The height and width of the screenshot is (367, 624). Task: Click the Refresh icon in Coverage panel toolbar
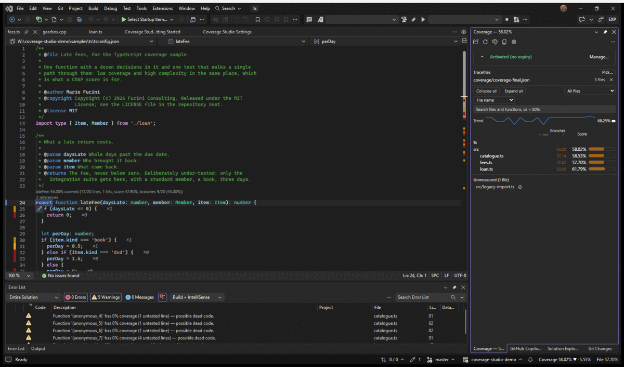(x=485, y=42)
